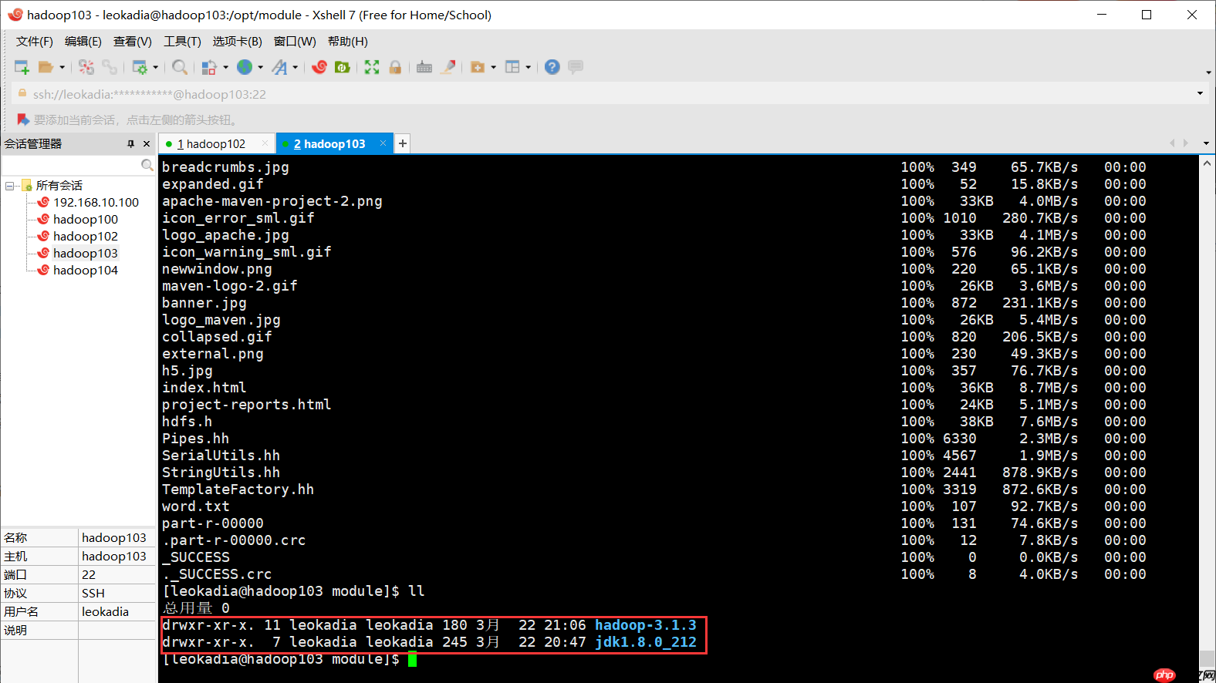Click the Session Manager search field
This screenshot has width=1216, height=683.
(x=71, y=165)
